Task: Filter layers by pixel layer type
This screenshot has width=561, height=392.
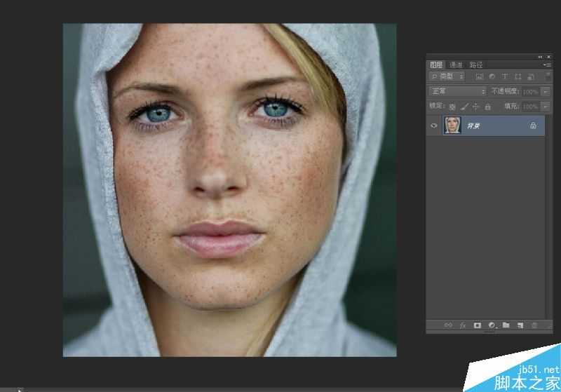Action: pos(479,76)
